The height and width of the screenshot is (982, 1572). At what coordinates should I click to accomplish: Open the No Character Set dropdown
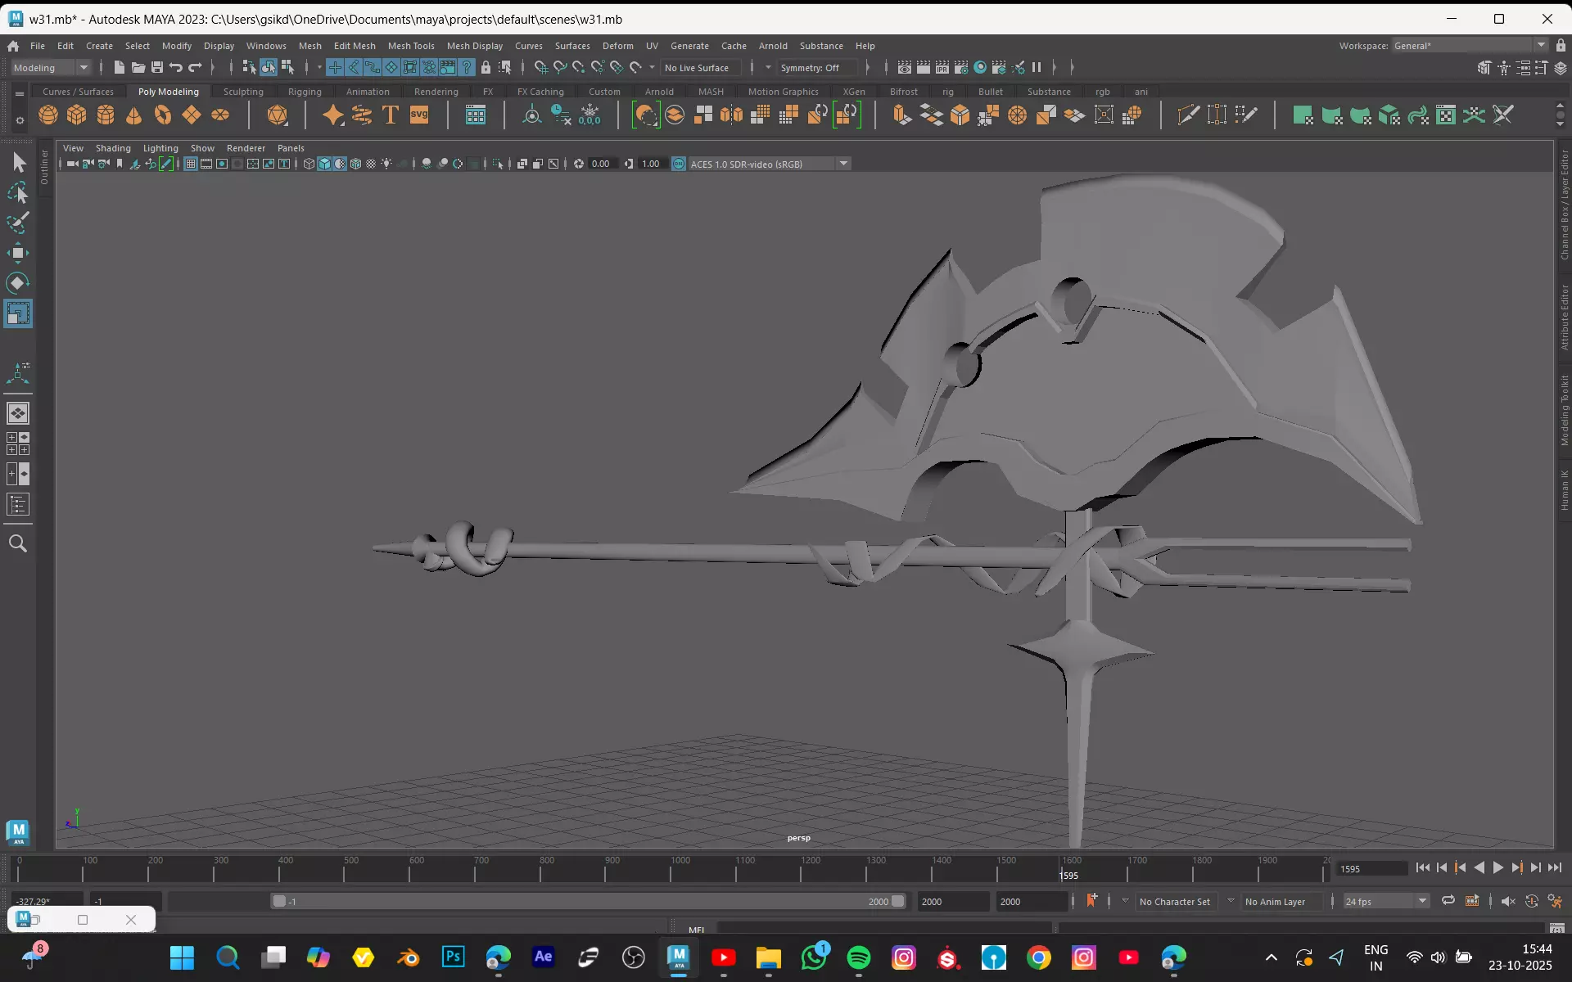tap(1177, 901)
